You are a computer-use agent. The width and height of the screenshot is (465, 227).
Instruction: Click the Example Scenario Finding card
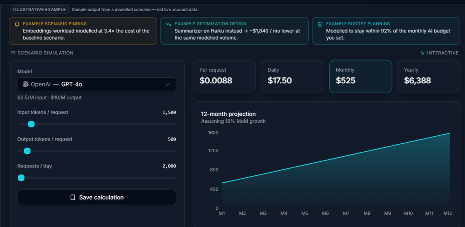point(83,31)
